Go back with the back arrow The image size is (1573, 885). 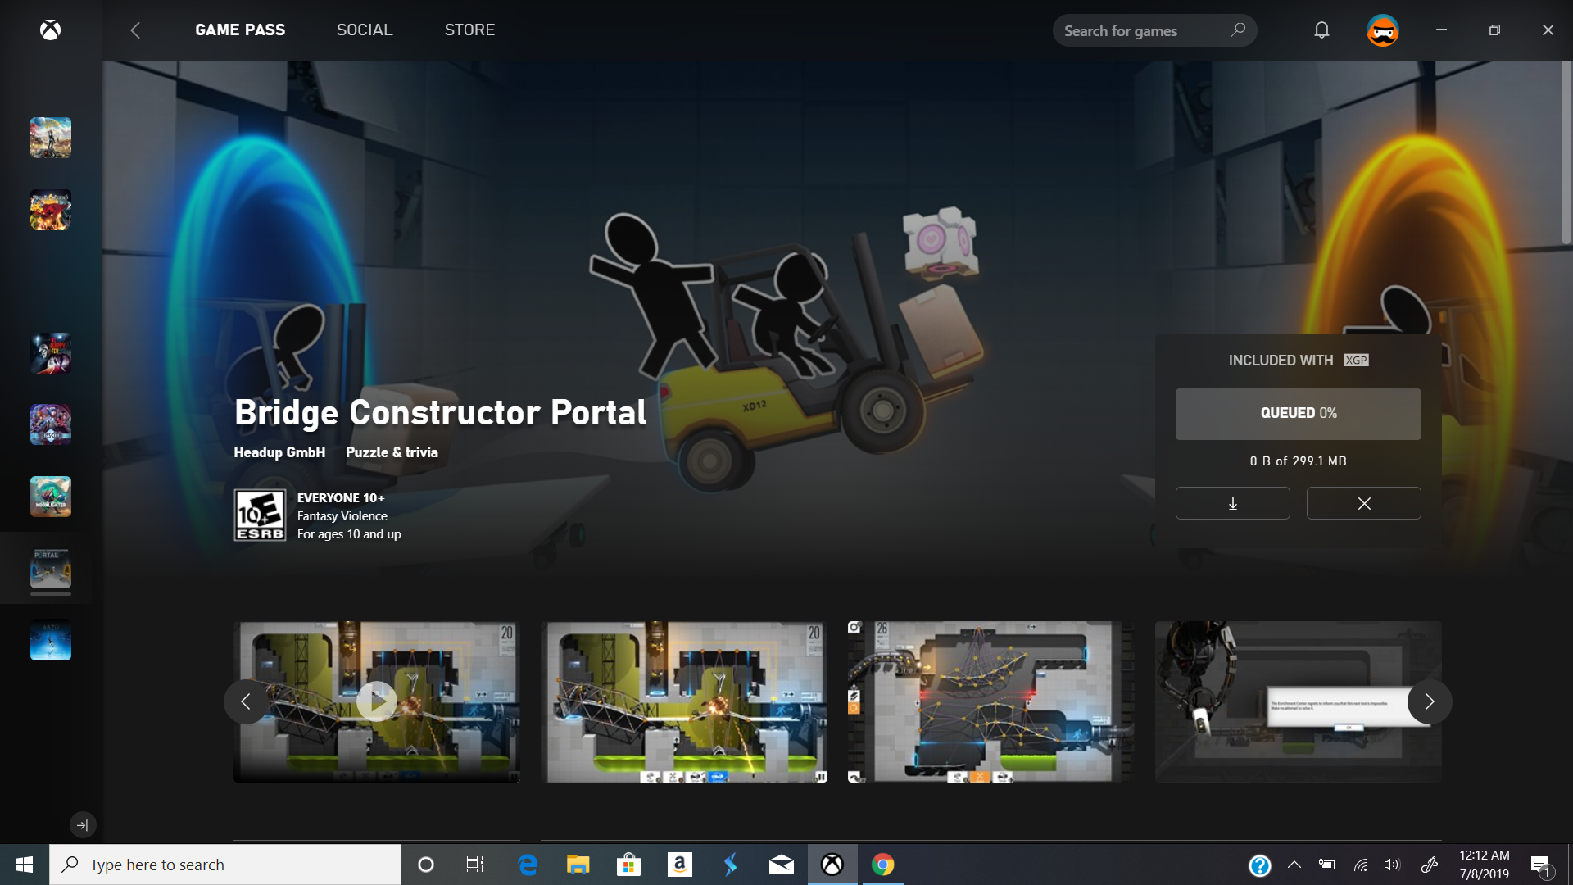point(135,30)
